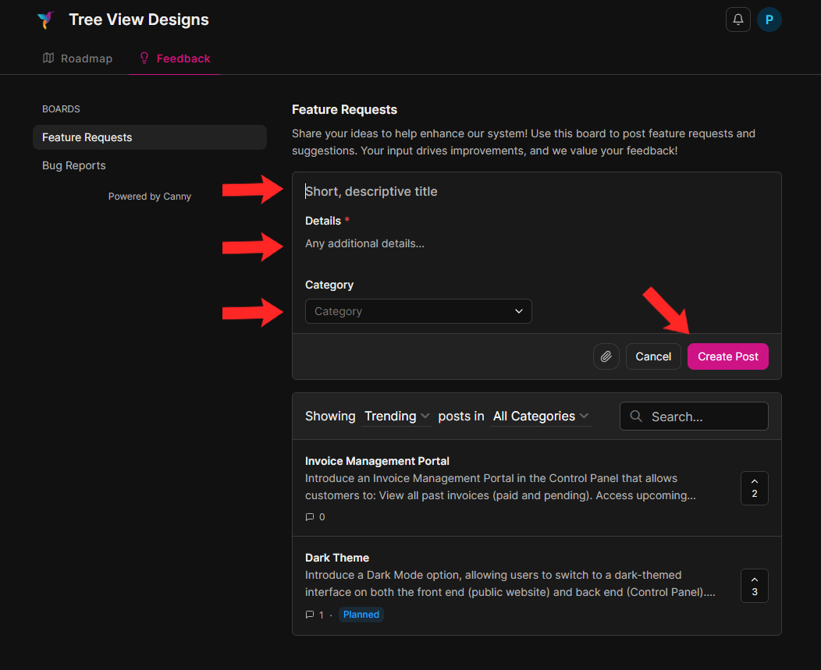Image resolution: width=821 pixels, height=670 pixels.
Task: Open comments on Dark Theme post
Action: coord(311,614)
